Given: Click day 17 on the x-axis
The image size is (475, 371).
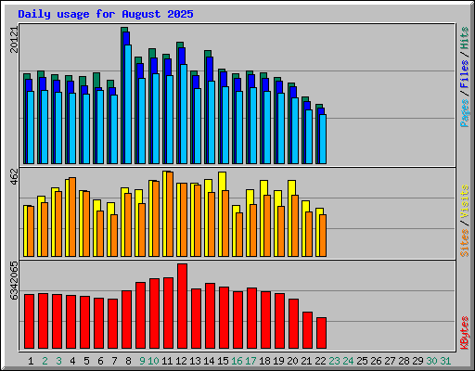Looking at the screenshot, I should [250, 361].
